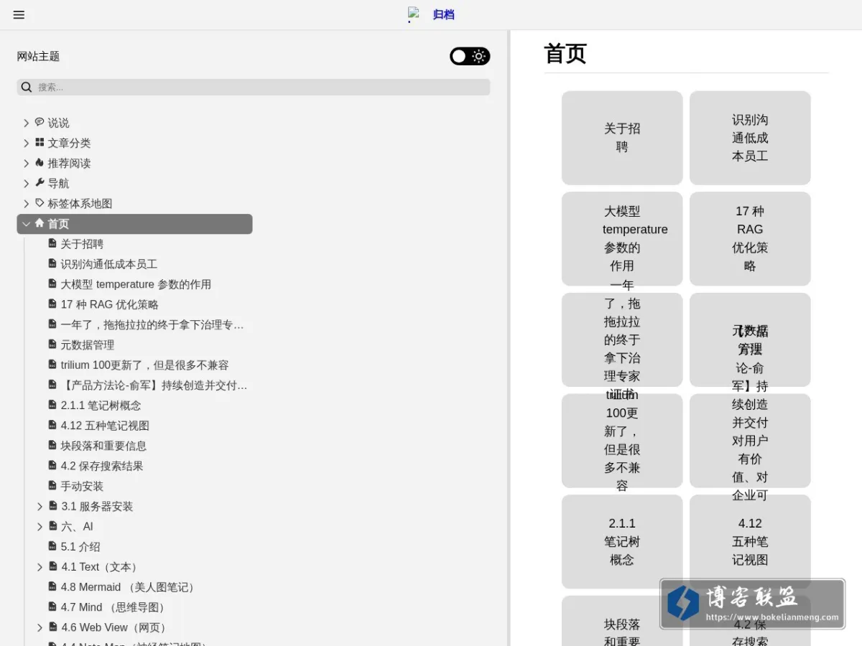Screen dimensions: 862x646
Task: Open 大模型 temperature 参数的作用 tree item
Action: pos(136,284)
